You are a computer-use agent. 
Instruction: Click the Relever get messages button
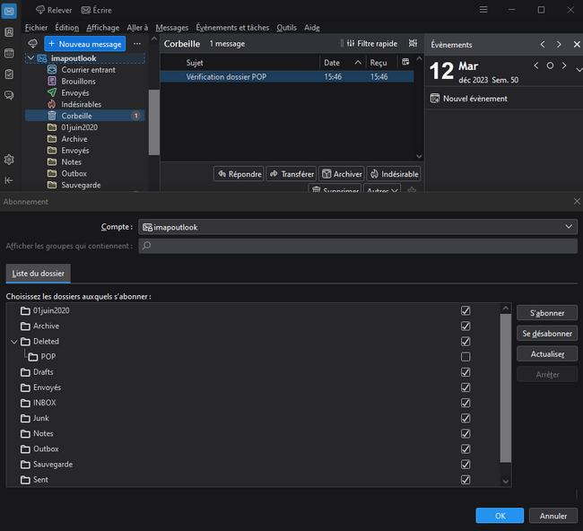54,10
